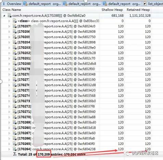The width and height of the screenshot is (163, 160).
Task: Select the row with address 0xcfd02db8
Action: pos(76,64)
